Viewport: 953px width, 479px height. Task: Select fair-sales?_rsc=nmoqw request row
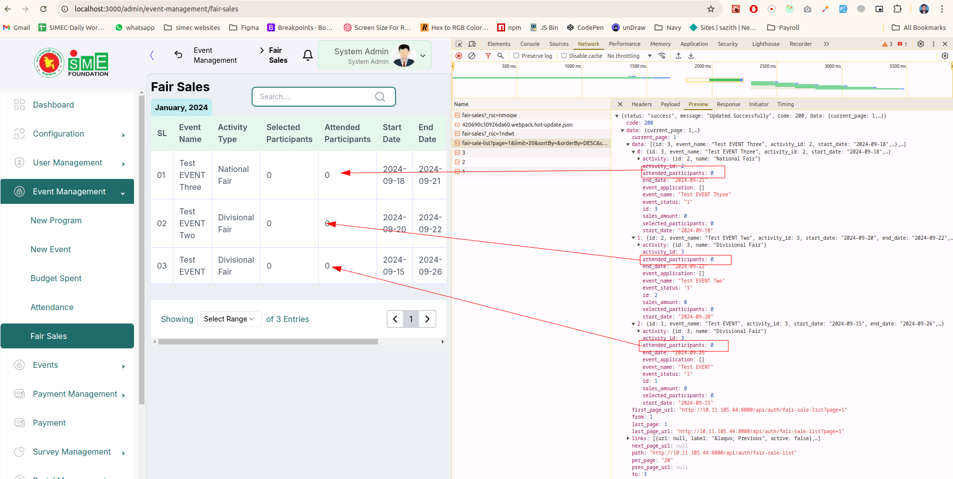(531, 115)
